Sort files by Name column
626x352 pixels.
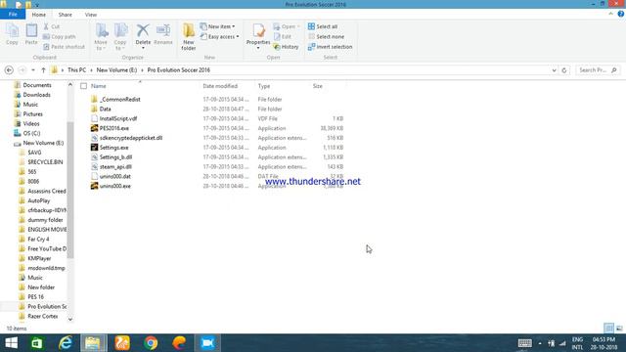(x=98, y=86)
